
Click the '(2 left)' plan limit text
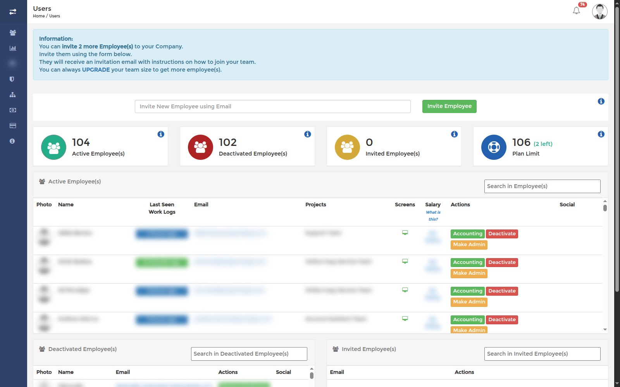pyautogui.click(x=543, y=144)
